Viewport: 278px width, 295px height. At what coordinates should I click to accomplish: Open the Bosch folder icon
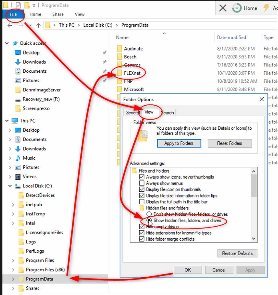click(x=120, y=56)
